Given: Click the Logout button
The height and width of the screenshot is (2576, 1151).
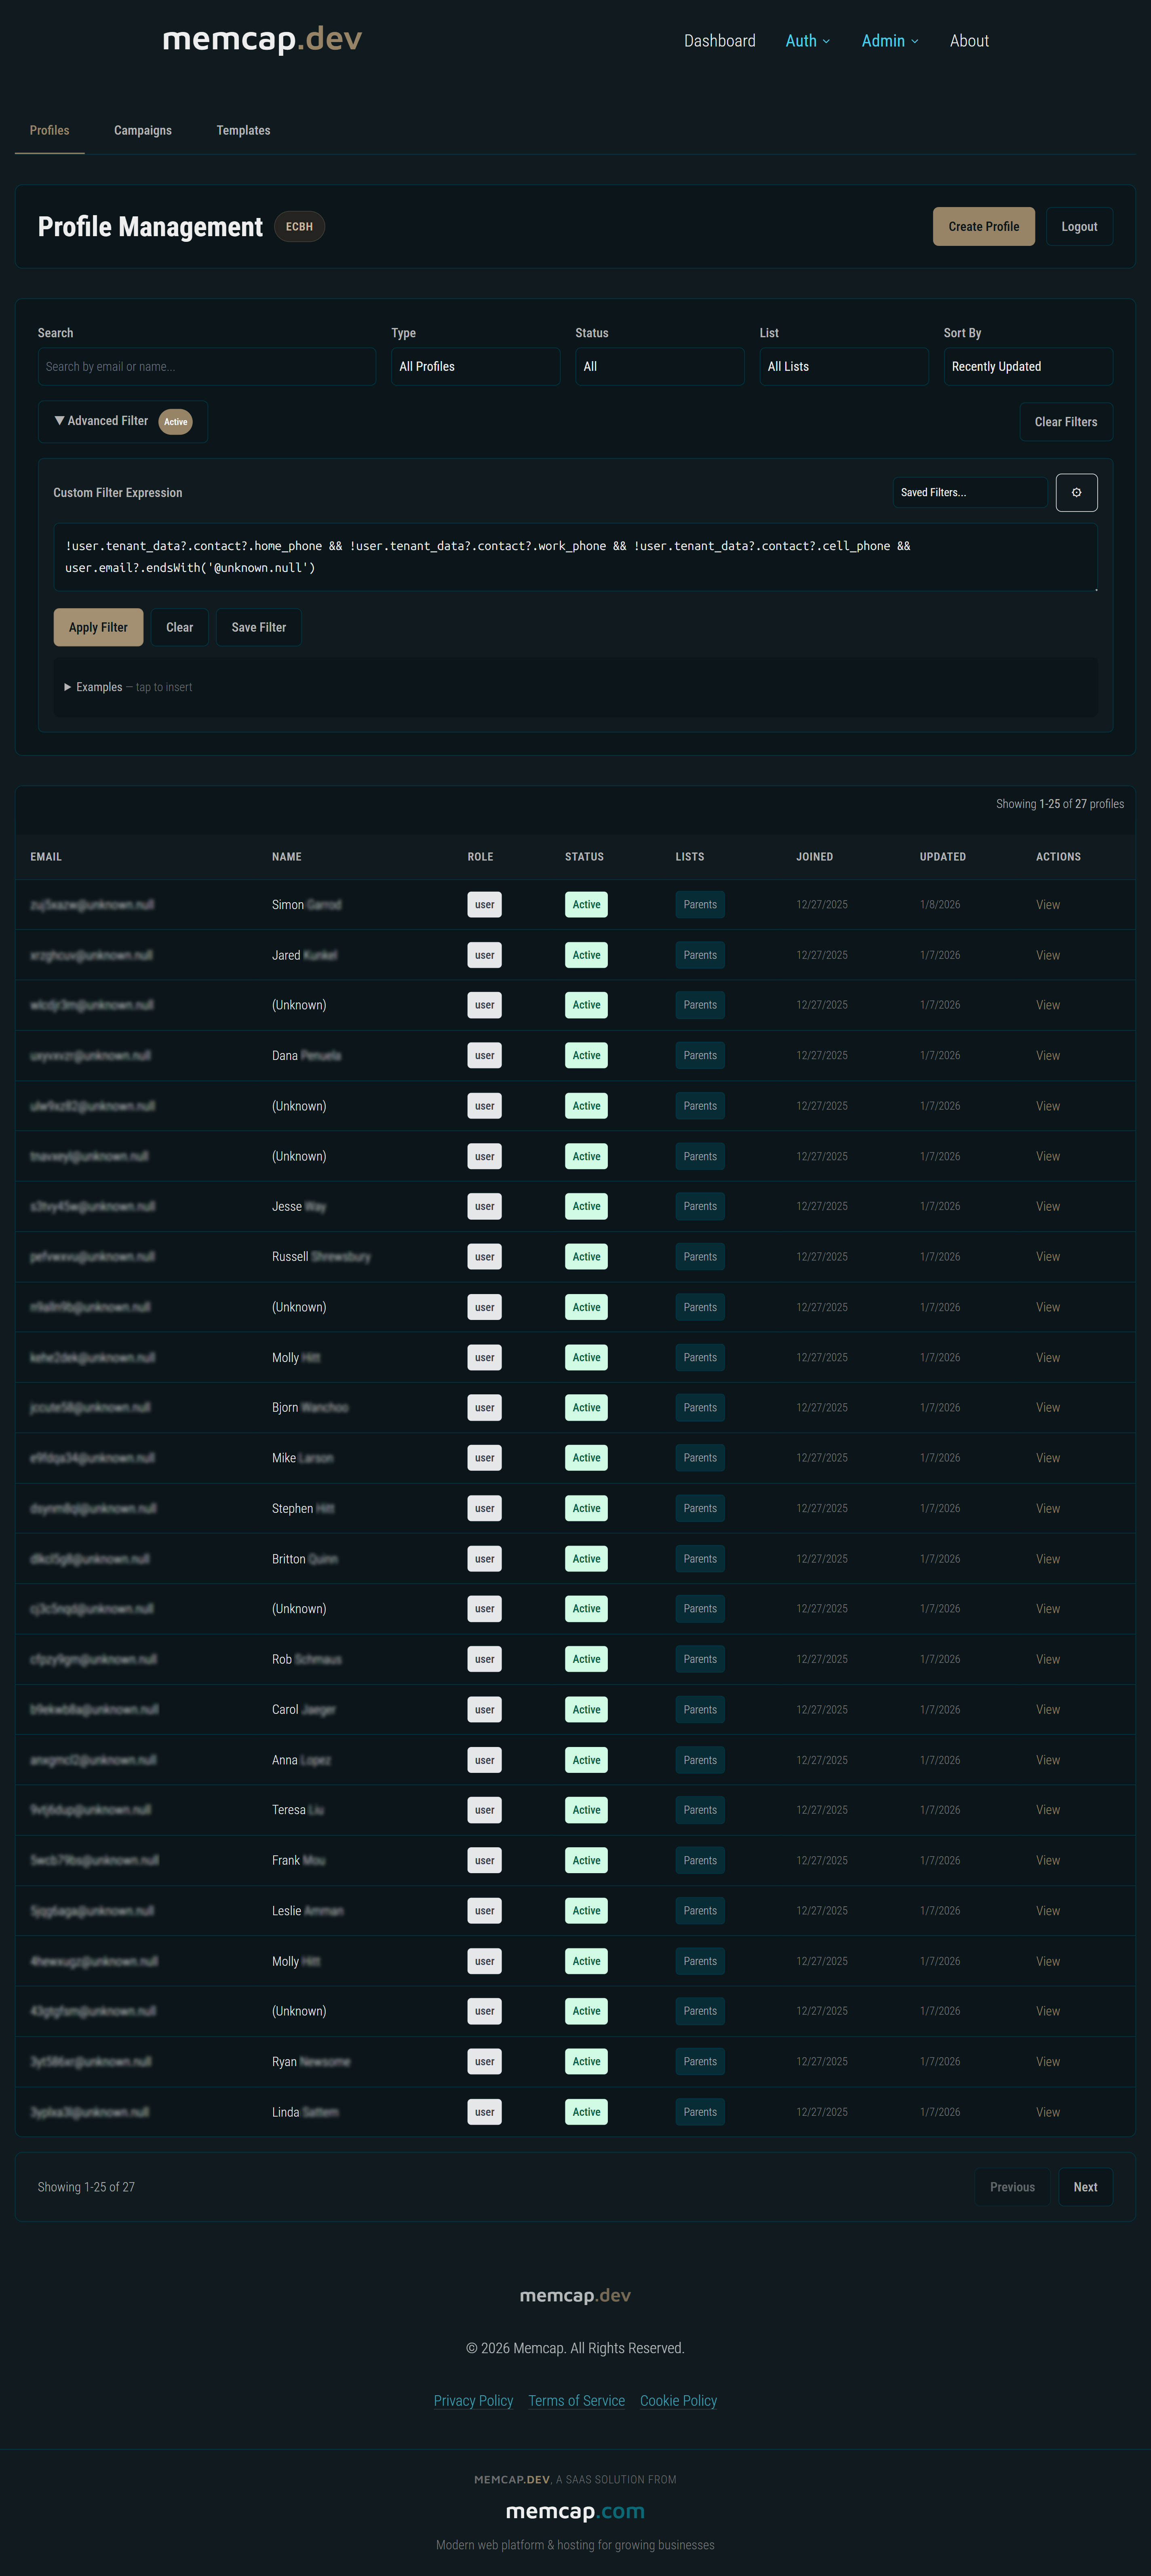Looking at the screenshot, I should click(x=1079, y=226).
